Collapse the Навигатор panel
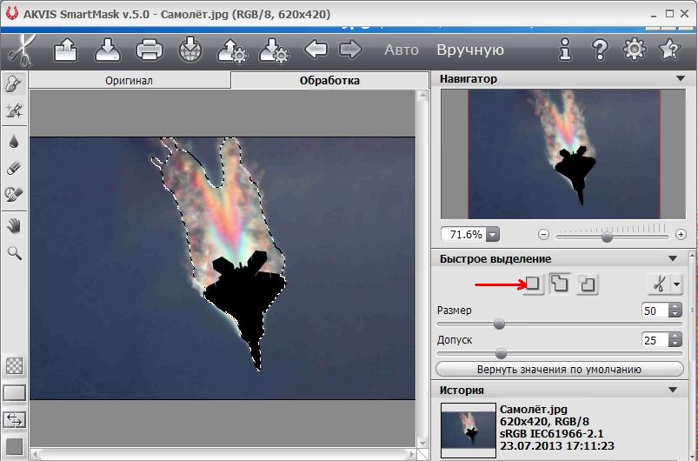698x461 pixels. pos(681,79)
